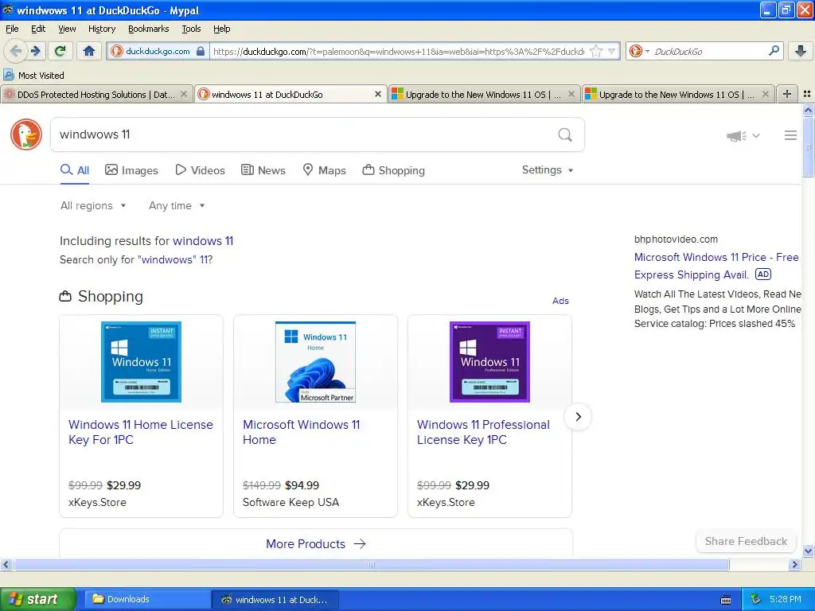Select the Videos search category
The image size is (815, 611).
[x=200, y=170]
